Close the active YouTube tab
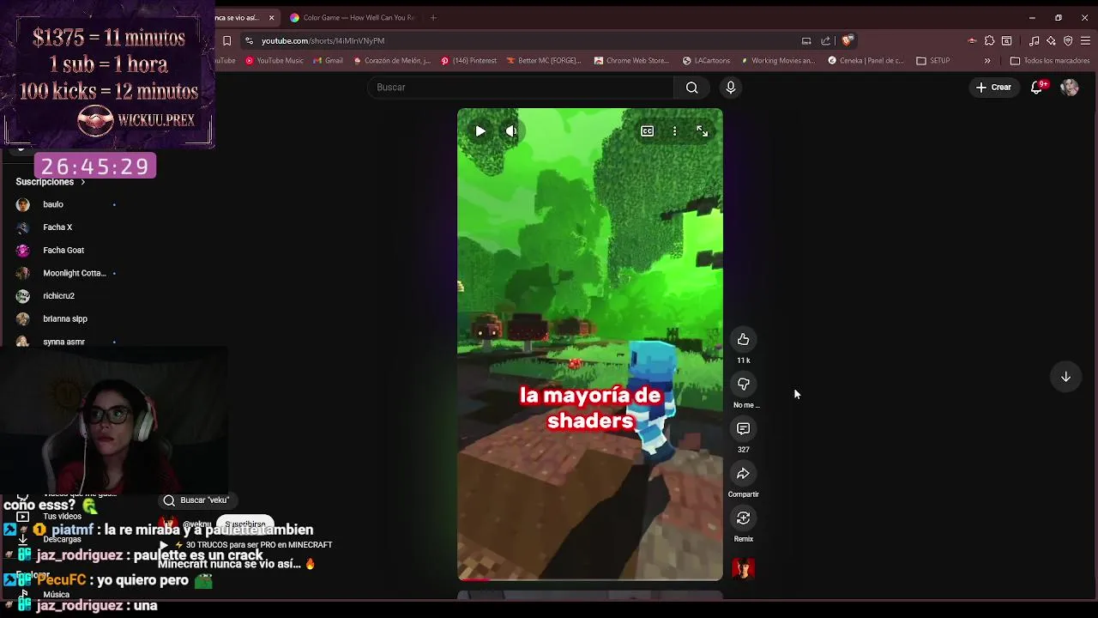The image size is (1098, 618). 272,17
